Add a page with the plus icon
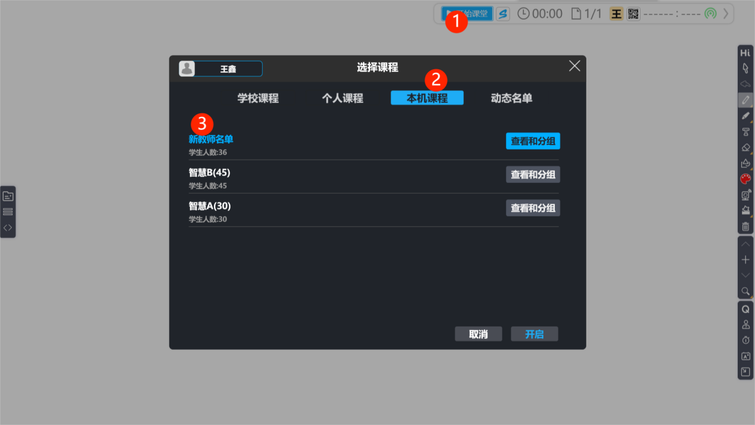Screen dimensions: 755x425 coord(745,260)
